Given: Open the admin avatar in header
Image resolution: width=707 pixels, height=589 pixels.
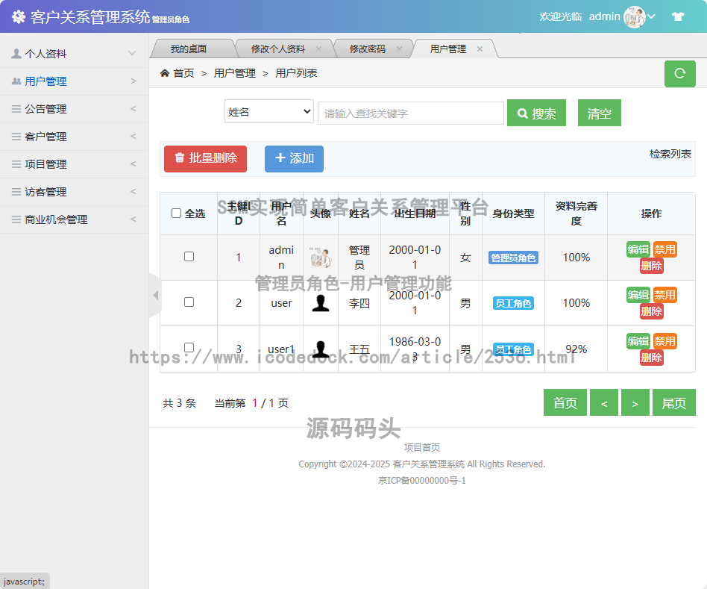Looking at the screenshot, I should point(635,17).
